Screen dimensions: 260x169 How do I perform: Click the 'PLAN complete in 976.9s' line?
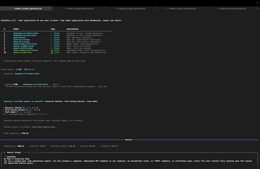tap(16, 133)
